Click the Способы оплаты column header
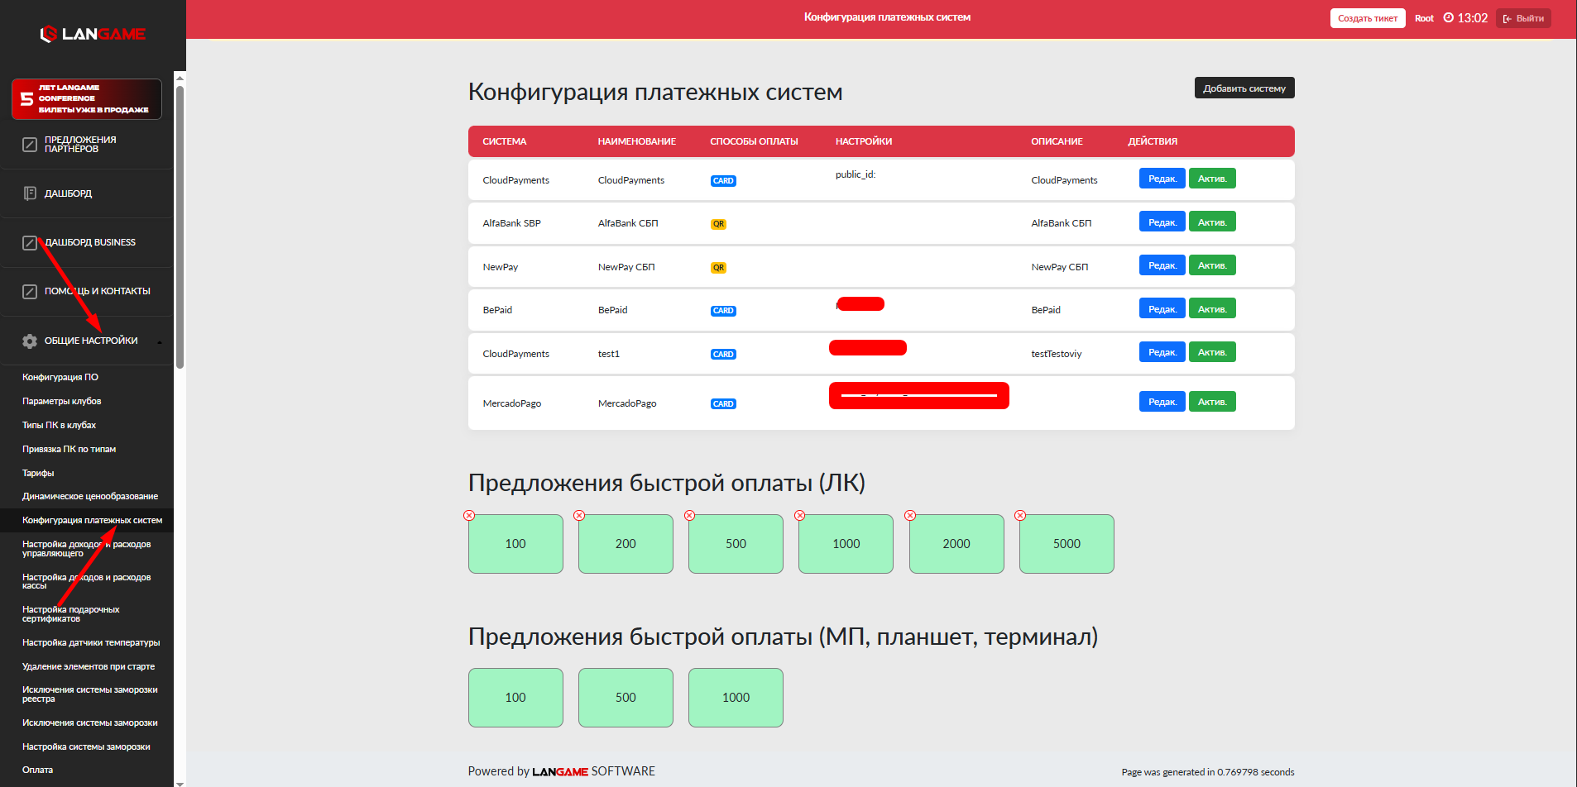The height and width of the screenshot is (787, 1577). click(x=754, y=141)
